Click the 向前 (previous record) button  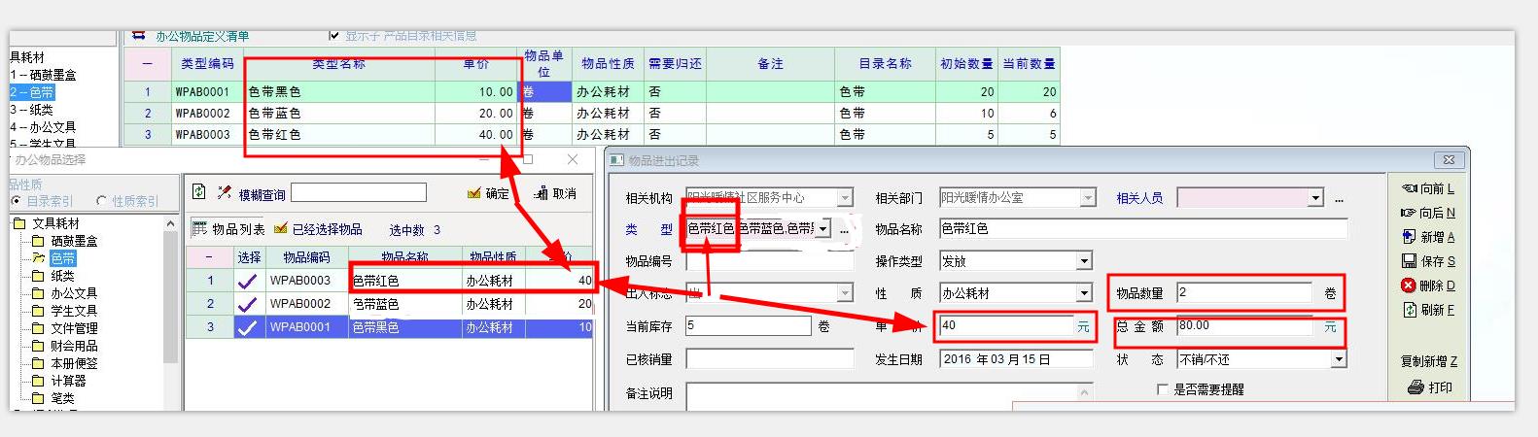1427,188
